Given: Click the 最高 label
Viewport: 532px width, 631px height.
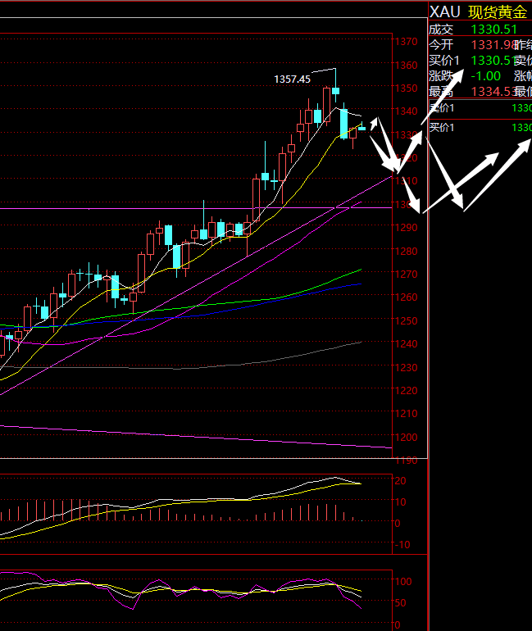Looking at the screenshot, I should tap(441, 92).
